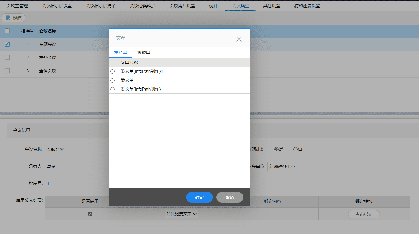Image resolution: width=419 pixels, height=234 pixels.
Task: Select the 是 radio option
Action: pyautogui.click(x=276, y=149)
